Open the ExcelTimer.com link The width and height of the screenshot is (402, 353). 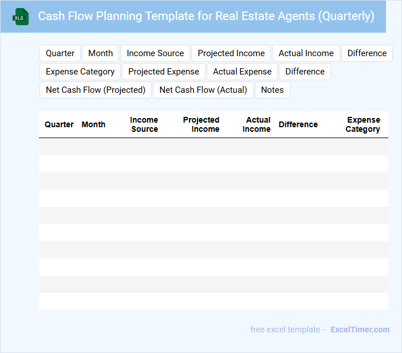(360, 330)
